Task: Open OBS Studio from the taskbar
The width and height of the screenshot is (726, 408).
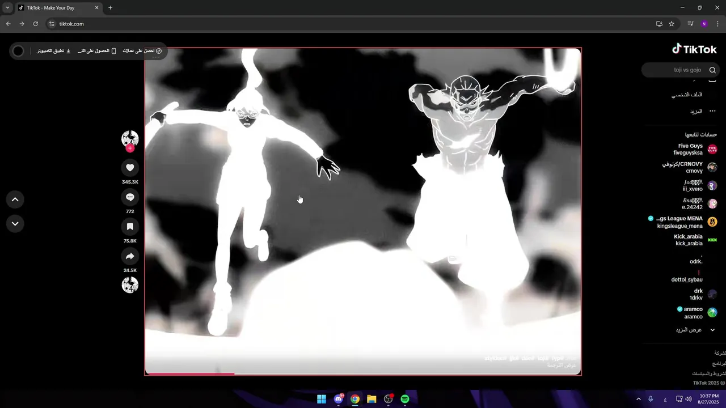Action: [389, 399]
